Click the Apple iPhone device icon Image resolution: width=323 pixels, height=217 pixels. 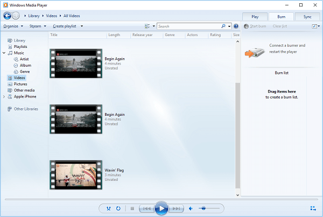10,96
